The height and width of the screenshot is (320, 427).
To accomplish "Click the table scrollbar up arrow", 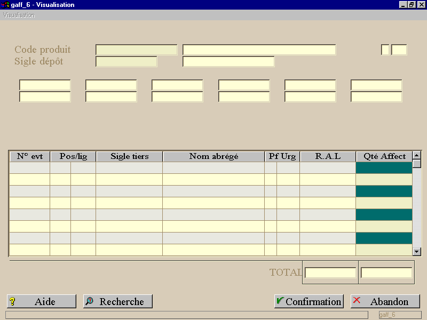I will pyautogui.click(x=417, y=155).
